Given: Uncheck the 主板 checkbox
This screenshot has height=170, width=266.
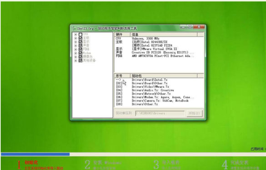Looking at the screenshot, I should [80, 38].
